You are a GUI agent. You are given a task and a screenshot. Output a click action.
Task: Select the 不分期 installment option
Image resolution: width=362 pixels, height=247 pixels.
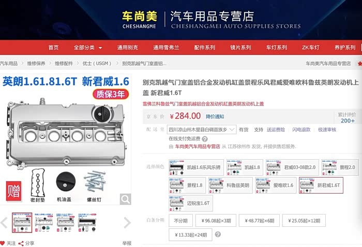181,221
